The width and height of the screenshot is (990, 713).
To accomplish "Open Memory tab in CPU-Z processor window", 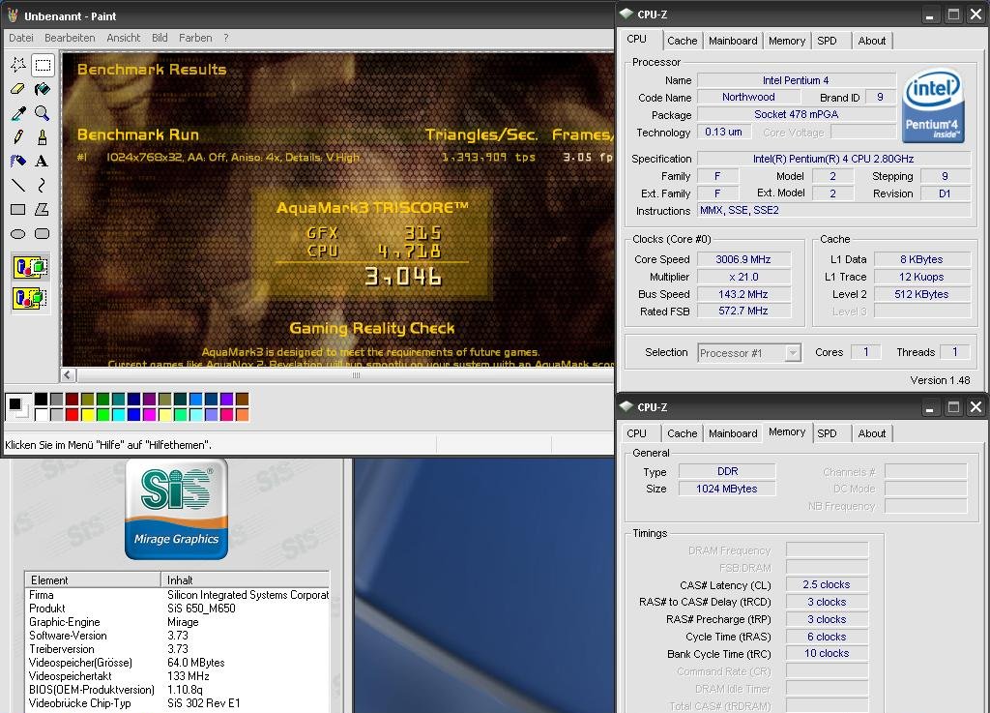I will tap(787, 41).
